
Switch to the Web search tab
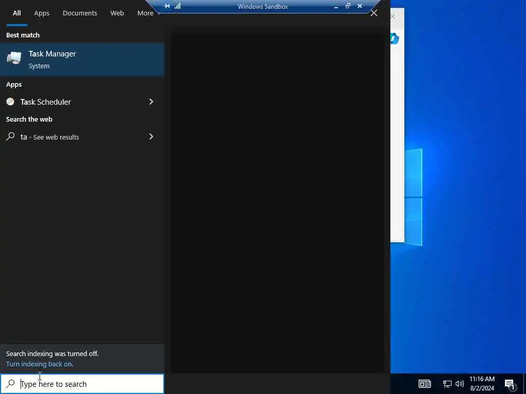coord(117,13)
